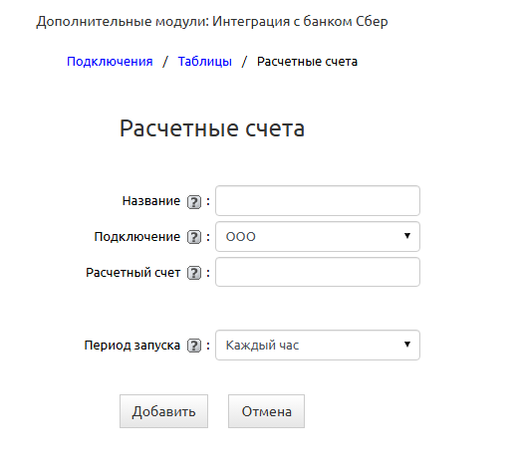Show help for Период запуска field
Image resolution: width=515 pixels, height=471 pixels.
194,346
